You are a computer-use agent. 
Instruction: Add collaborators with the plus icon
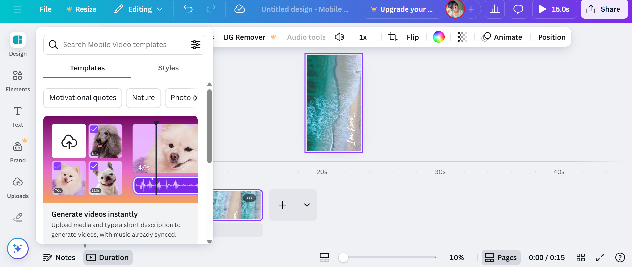(x=471, y=9)
